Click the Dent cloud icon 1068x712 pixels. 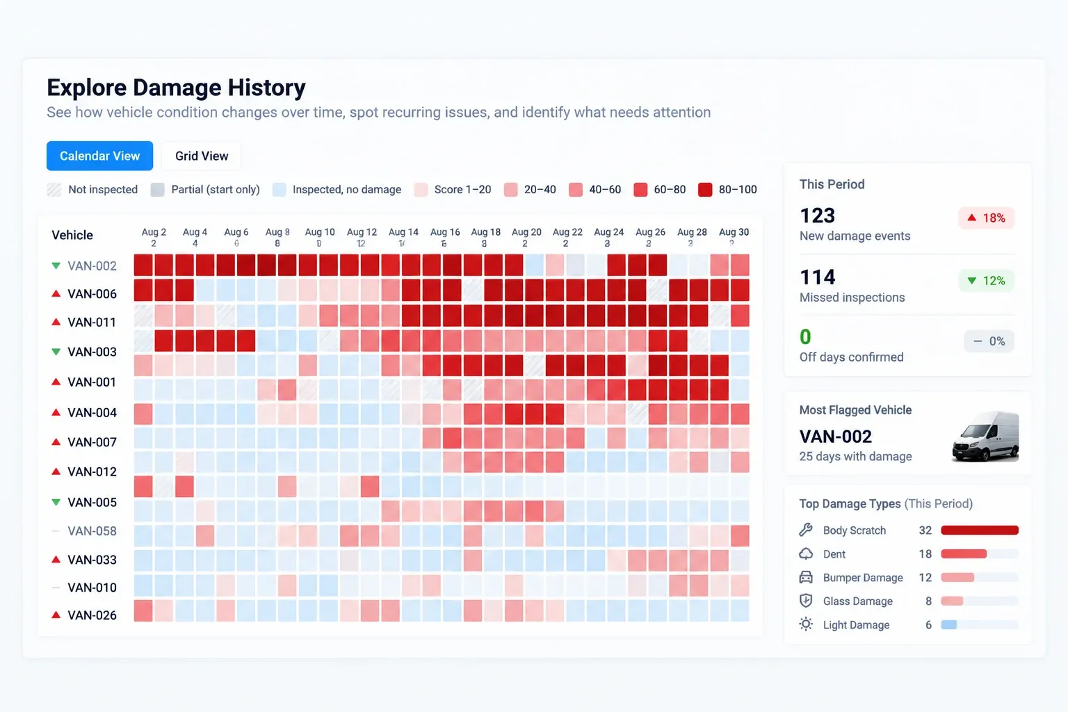pyautogui.click(x=806, y=553)
